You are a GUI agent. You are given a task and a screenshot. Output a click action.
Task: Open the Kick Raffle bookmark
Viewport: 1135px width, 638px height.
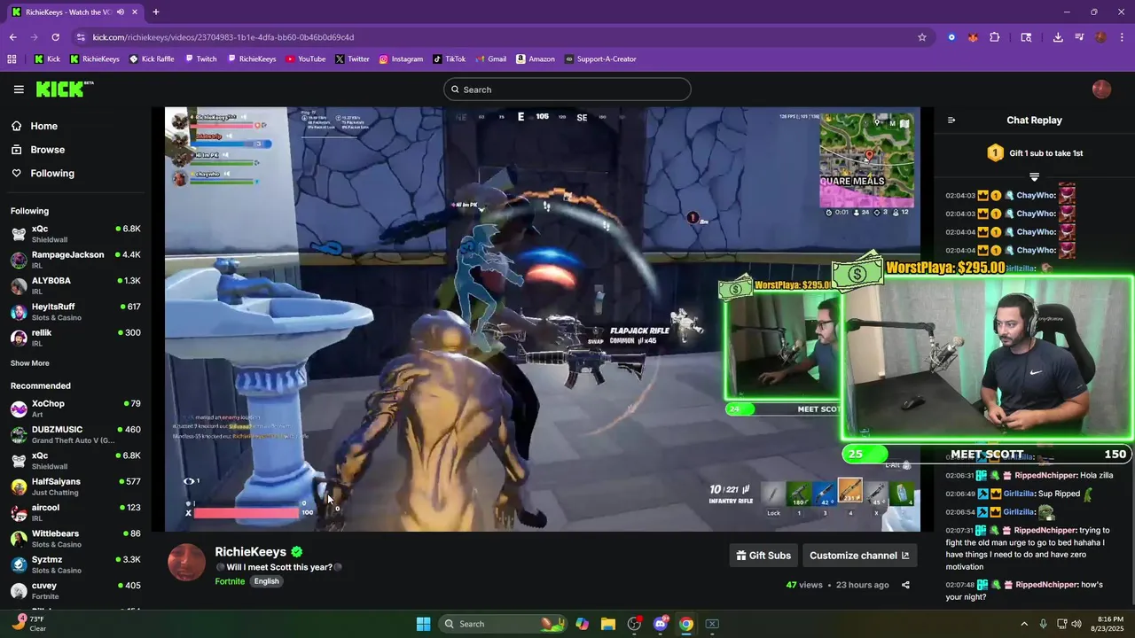152,59
